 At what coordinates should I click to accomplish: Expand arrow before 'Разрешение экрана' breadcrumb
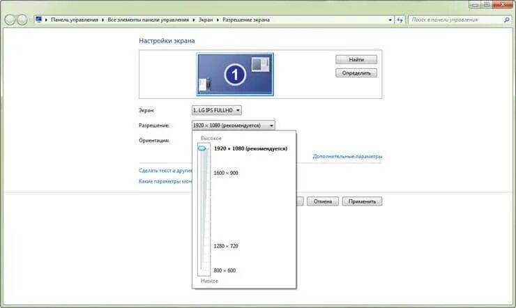218,20
